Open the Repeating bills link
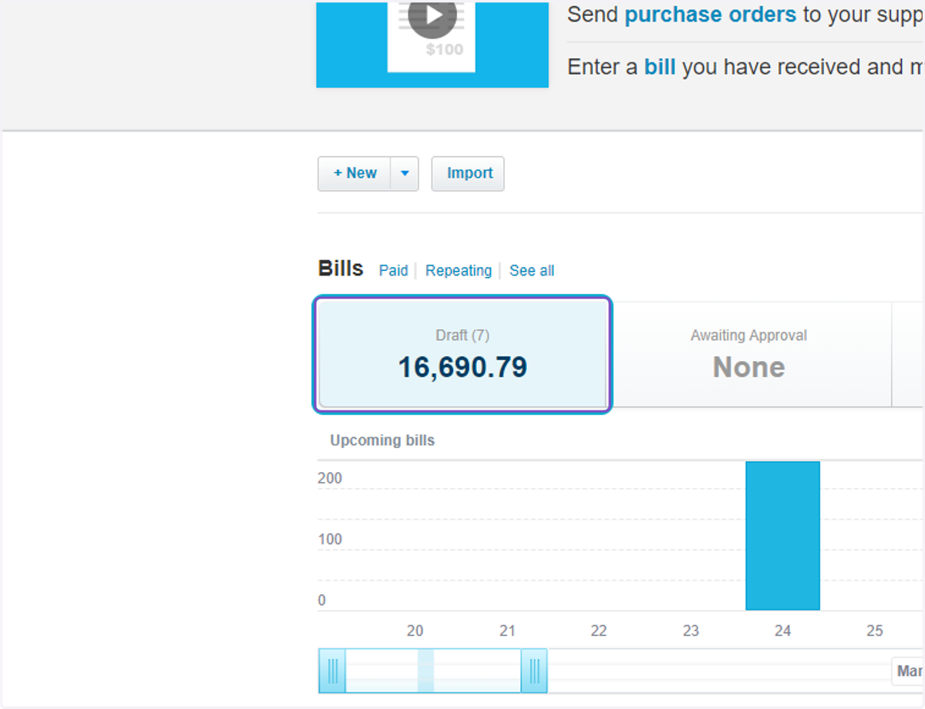 point(459,270)
